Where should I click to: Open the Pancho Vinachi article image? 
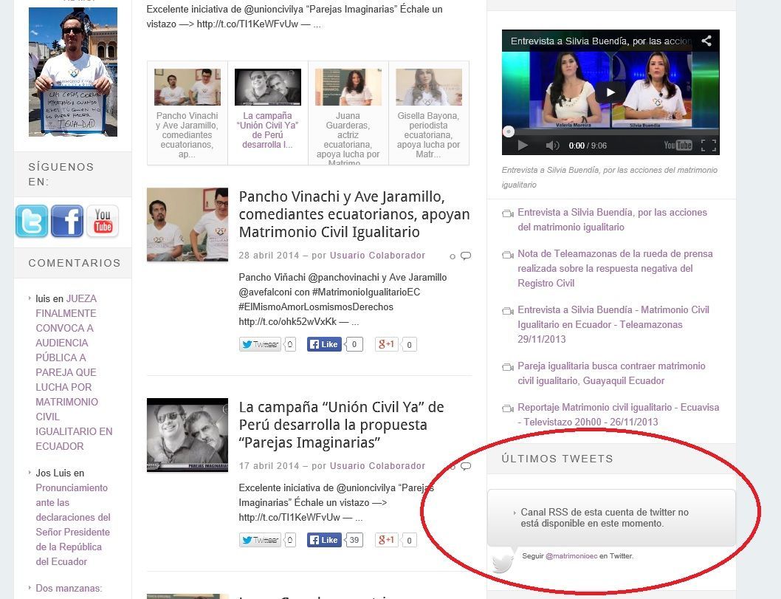click(187, 225)
